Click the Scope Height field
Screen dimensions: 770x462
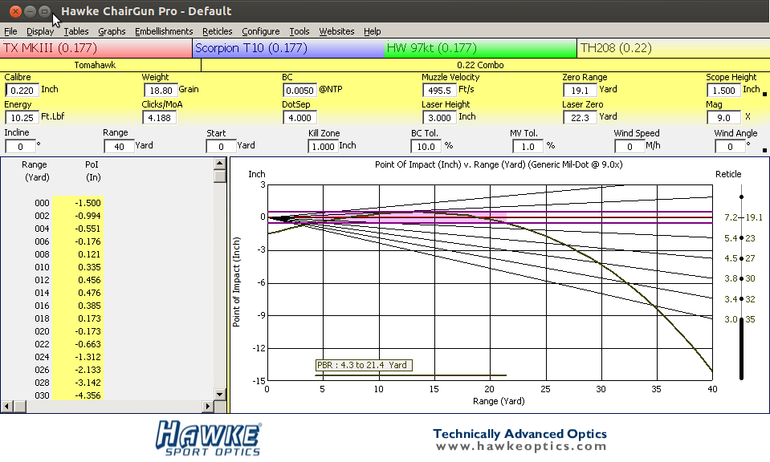tap(724, 91)
